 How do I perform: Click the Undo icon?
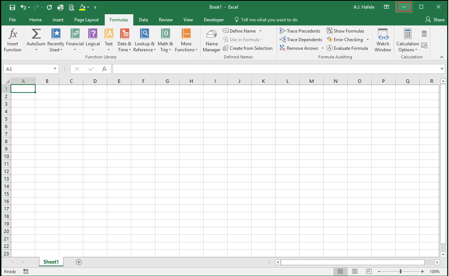(x=23, y=7)
